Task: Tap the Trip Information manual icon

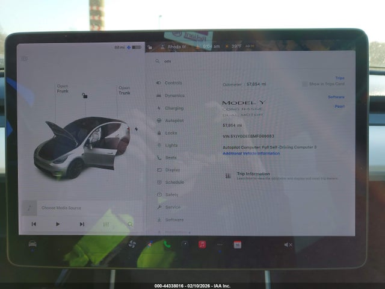Action: [228, 176]
